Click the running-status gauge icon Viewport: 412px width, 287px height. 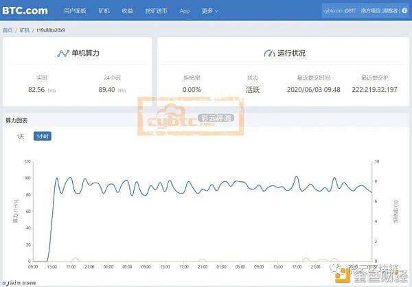[269, 54]
